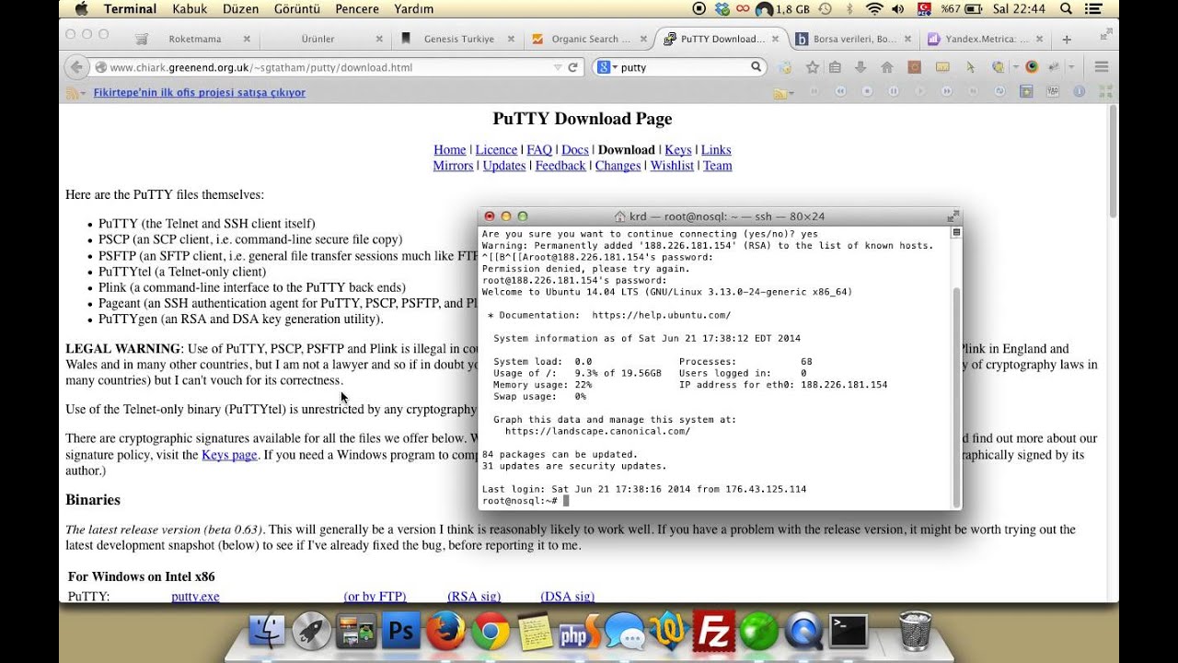Open the Kabuk menu in the menu bar

(x=189, y=9)
